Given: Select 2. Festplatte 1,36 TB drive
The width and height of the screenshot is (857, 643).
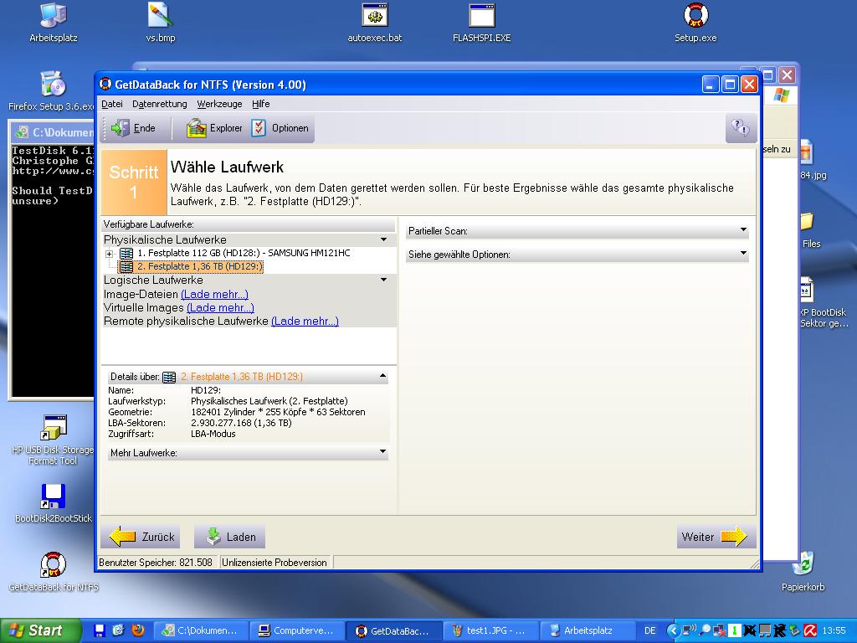Looking at the screenshot, I should [x=199, y=266].
